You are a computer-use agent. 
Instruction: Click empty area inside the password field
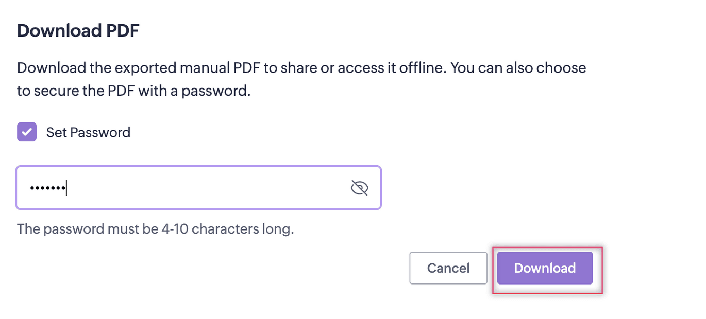(x=216, y=188)
